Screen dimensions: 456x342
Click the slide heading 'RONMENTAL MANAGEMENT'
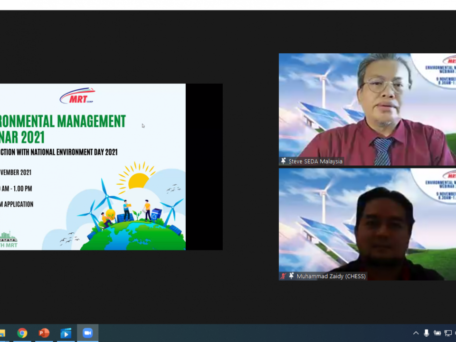point(63,121)
